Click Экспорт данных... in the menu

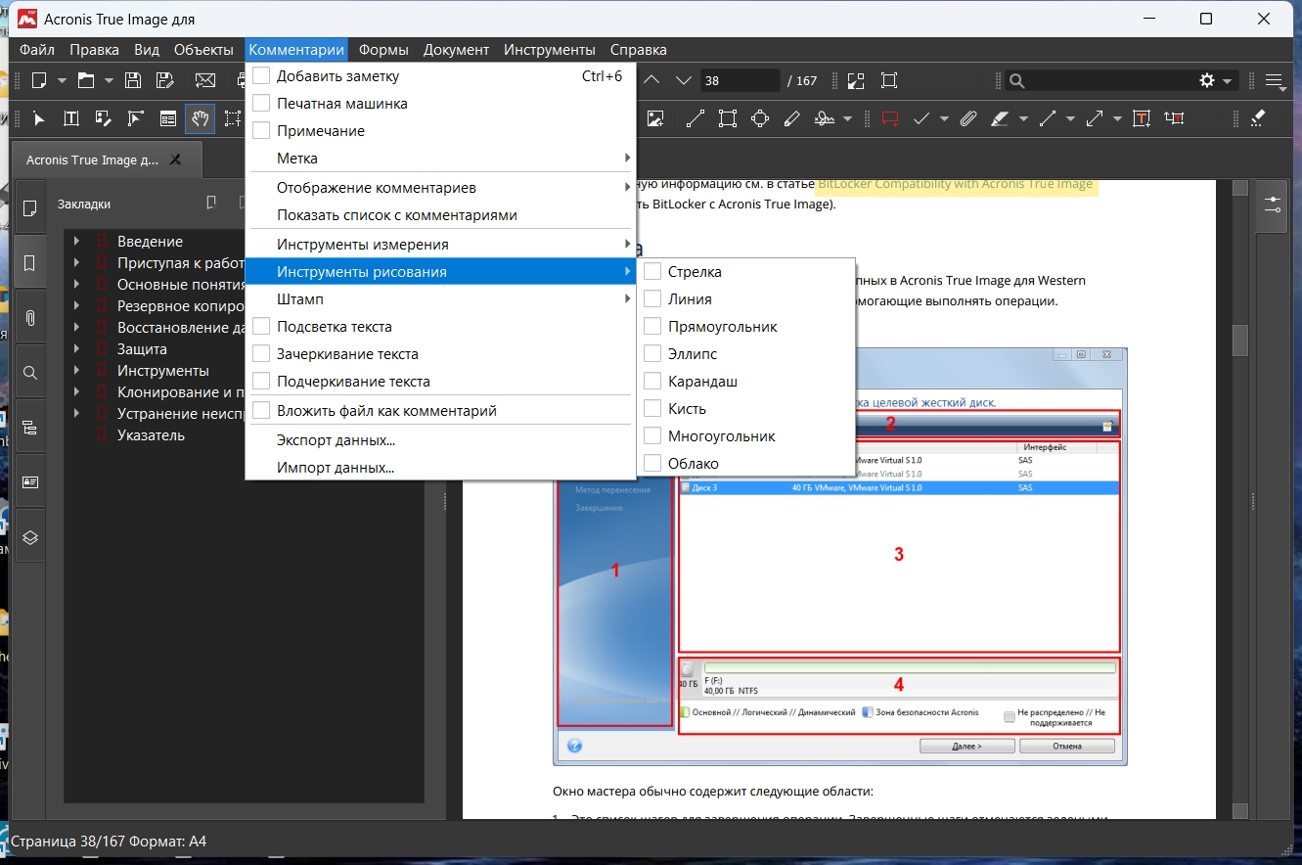(x=336, y=440)
